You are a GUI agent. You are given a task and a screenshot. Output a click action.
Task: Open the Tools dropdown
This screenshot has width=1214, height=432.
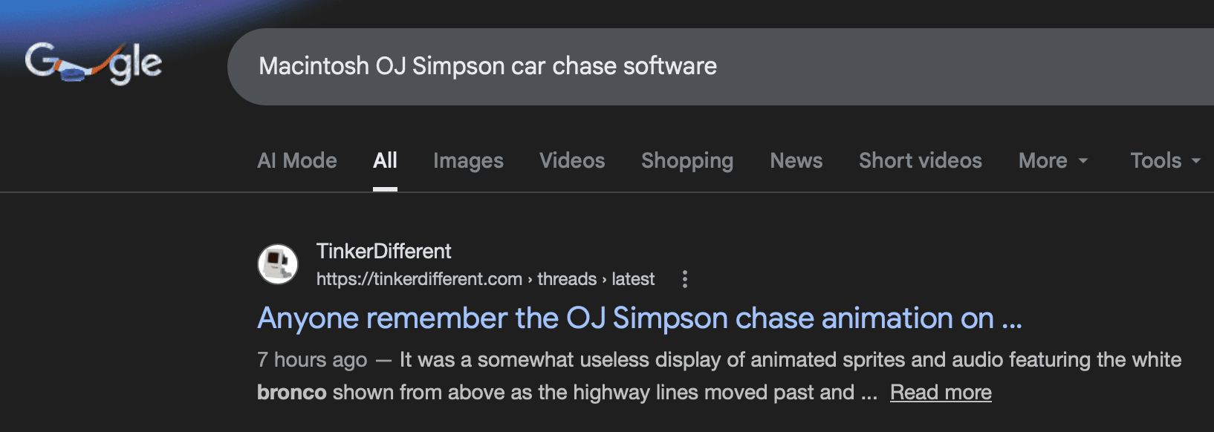tap(1164, 160)
